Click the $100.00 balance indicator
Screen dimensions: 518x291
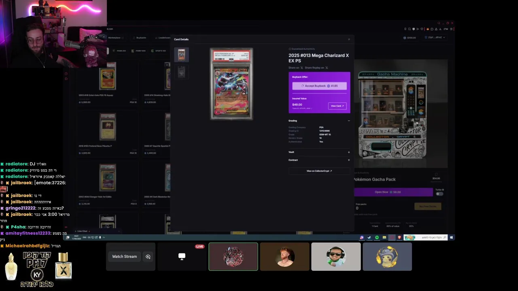[x=410, y=38]
